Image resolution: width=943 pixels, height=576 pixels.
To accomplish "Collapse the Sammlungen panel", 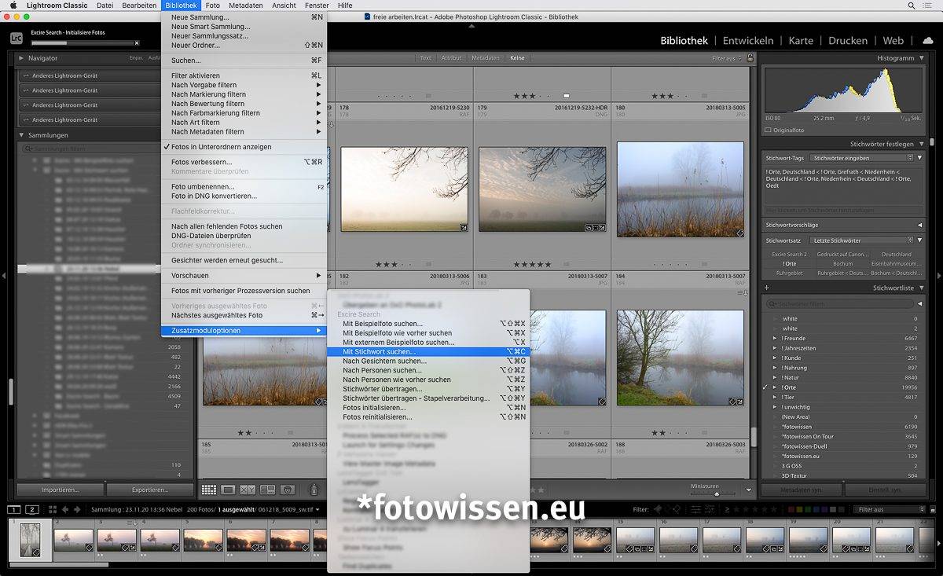I will (x=21, y=135).
